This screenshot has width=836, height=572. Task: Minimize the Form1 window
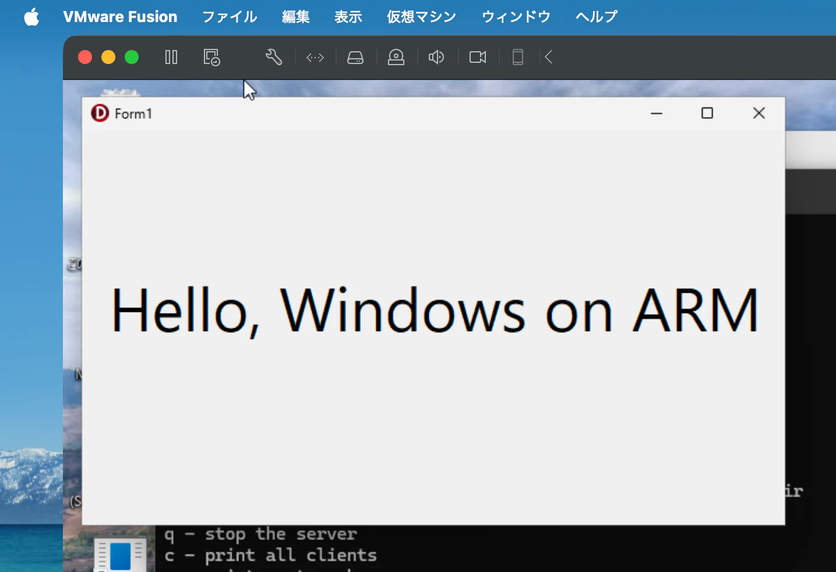click(657, 113)
